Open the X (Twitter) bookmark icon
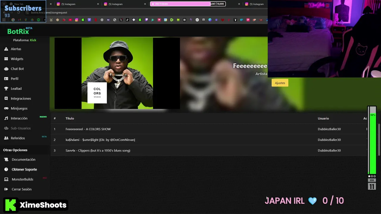Image resolution: width=381 pixels, height=214 pixels. coord(121,20)
